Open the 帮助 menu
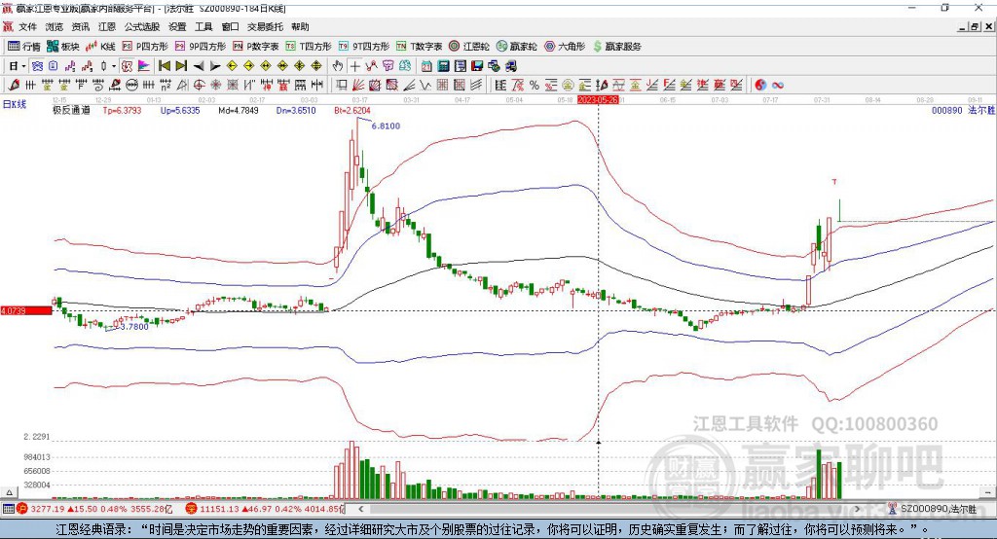The height and width of the screenshot is (539, 997). click(x=300, y=26)
